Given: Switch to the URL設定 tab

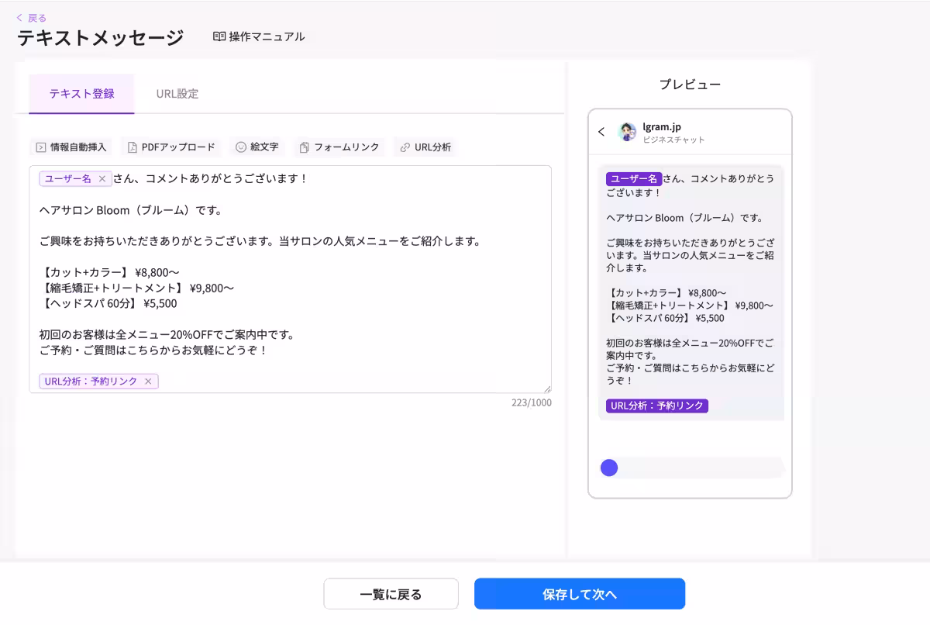Looking at the screenshot, I should (177, 94).
